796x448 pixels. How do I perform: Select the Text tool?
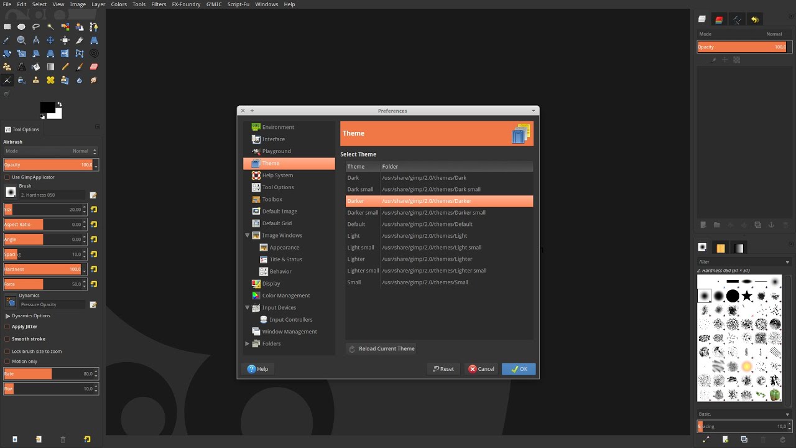21,67
